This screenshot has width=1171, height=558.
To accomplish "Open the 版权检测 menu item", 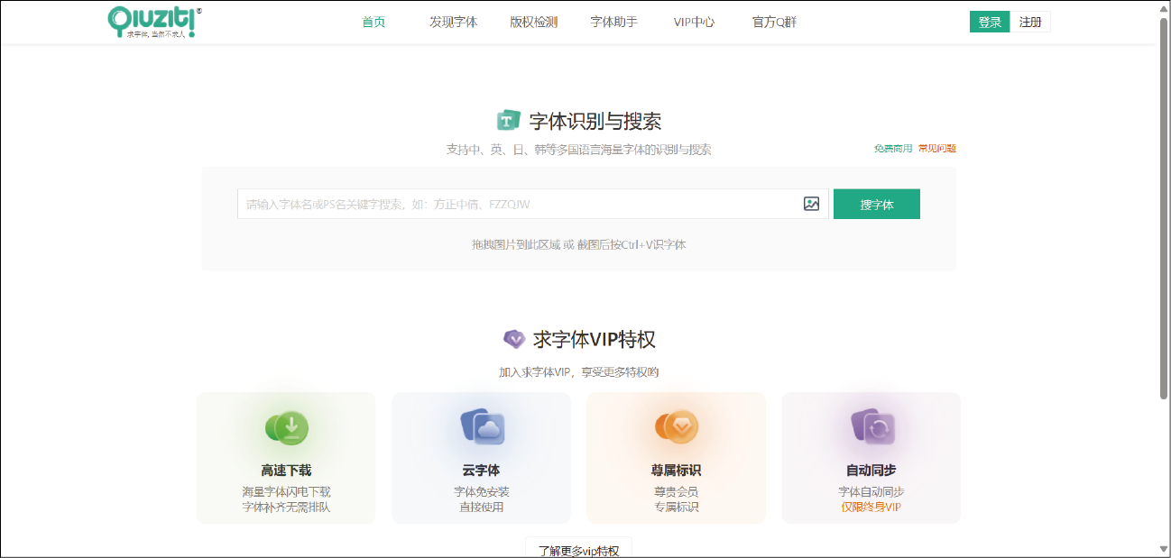I will [x=533, y=23].
